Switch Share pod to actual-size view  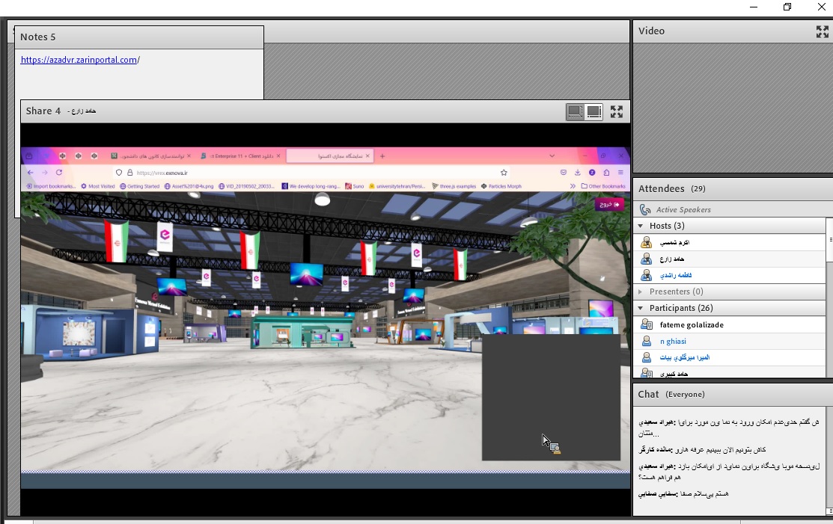click(x=594, y=112)
